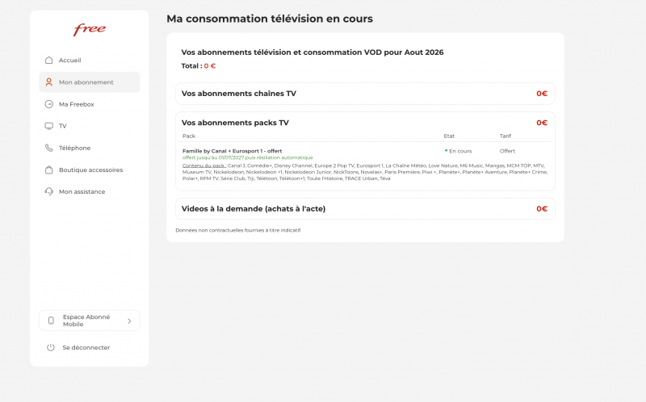Click the mobile phone icon in Espace Abonné
This screenshot has height=402, width=646.
tap(51, 320)
